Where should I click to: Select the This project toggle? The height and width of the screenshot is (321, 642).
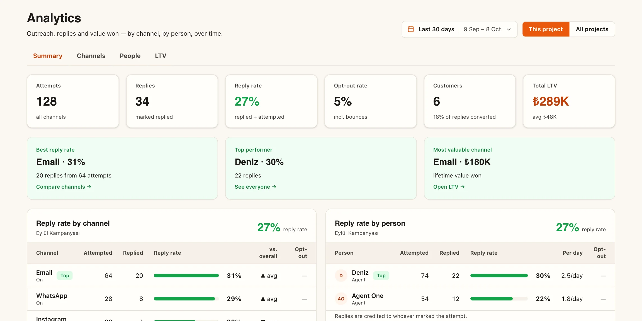(x=546, y=29)
